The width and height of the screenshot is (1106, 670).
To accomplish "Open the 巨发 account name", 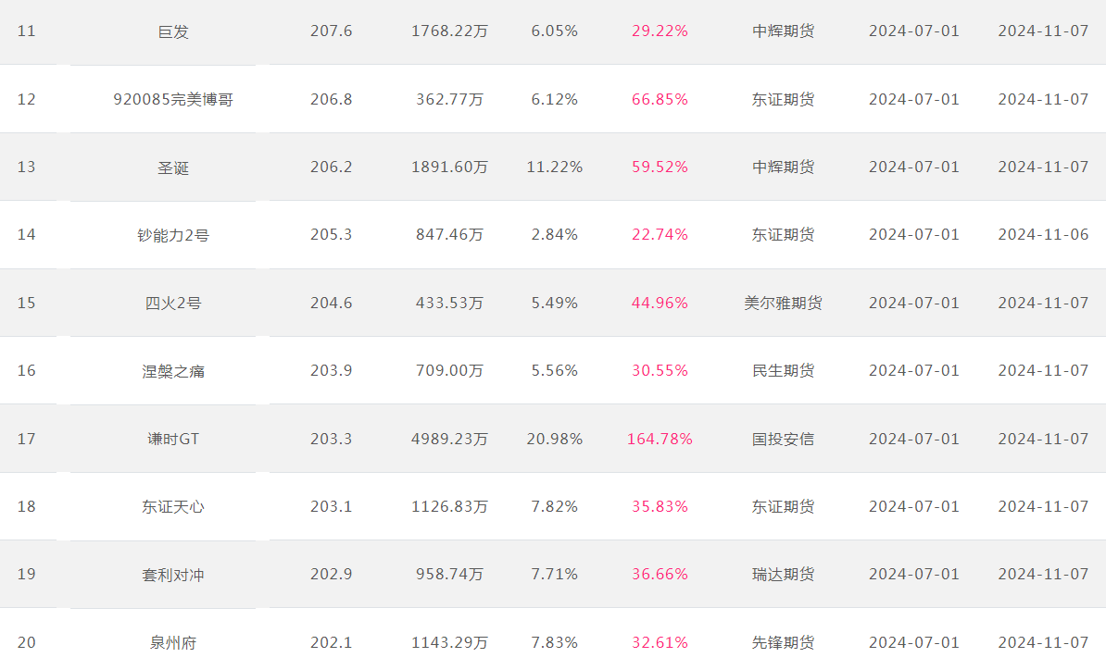I will click(173, 31).
